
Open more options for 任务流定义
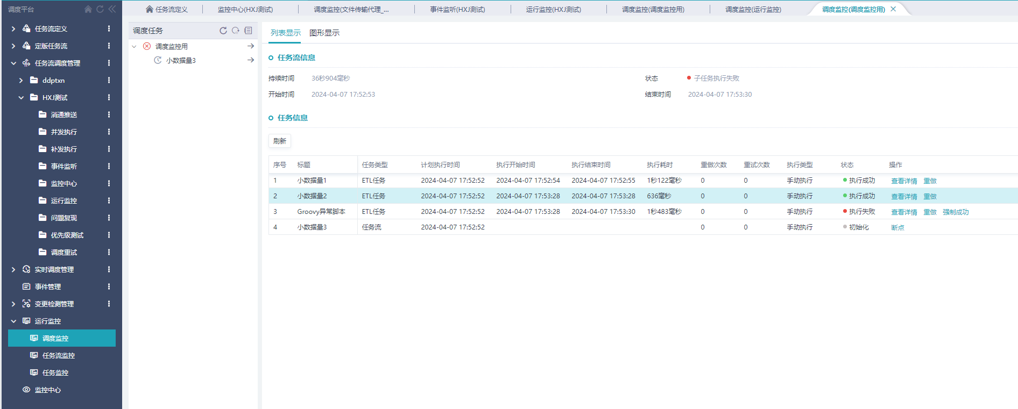[x=109, y=28]
